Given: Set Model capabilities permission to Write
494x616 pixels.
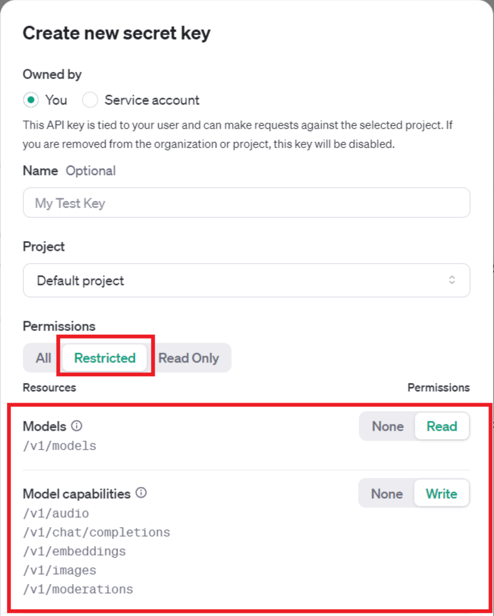Looking at the screenshot, I should click(441, 494).
